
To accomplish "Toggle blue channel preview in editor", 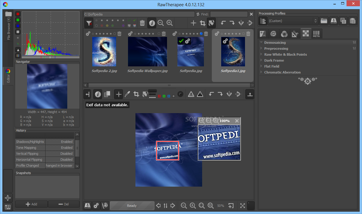I will pos(169,96).
